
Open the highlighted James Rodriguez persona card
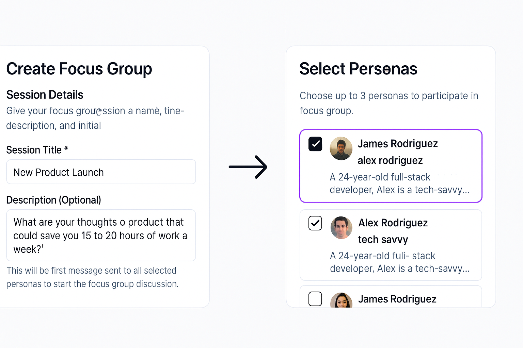391,166
